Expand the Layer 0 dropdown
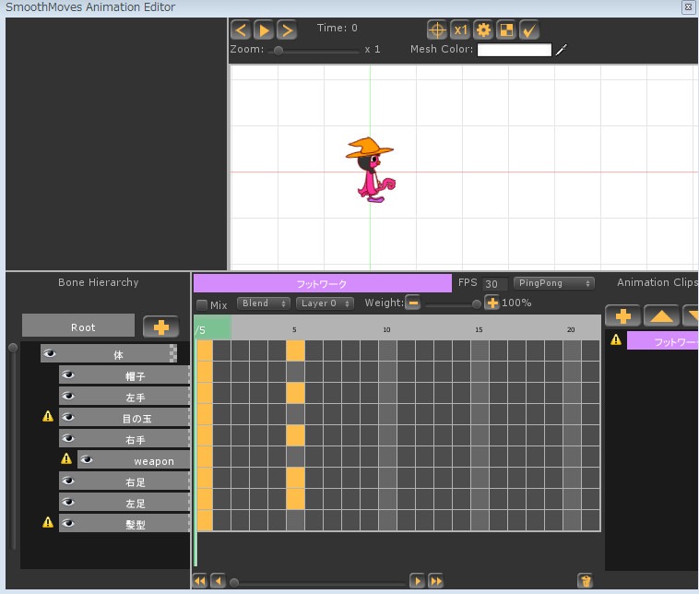 point(325,303)
